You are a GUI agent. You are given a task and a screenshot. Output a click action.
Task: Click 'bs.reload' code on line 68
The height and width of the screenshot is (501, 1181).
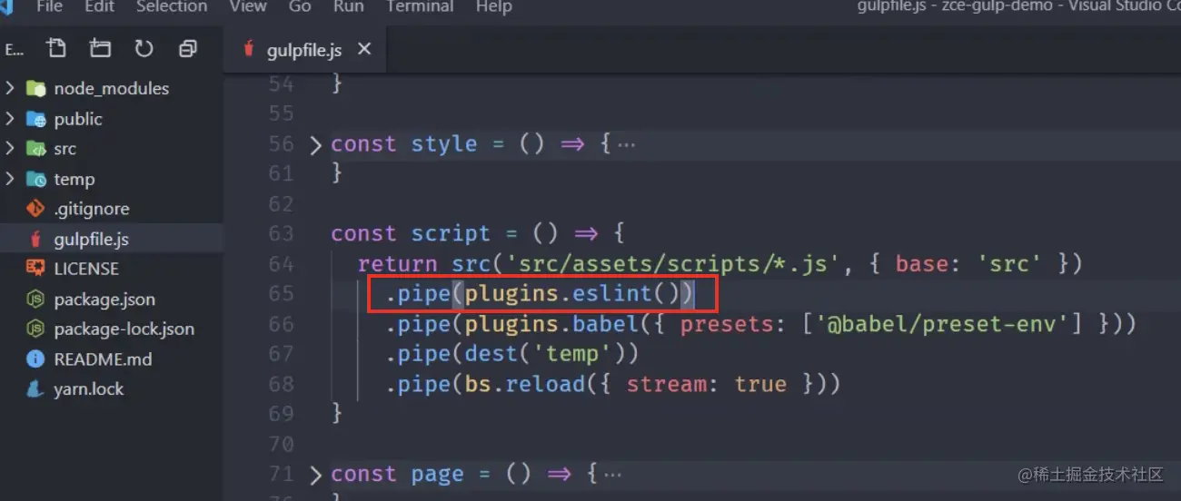[x=525, y=384]
